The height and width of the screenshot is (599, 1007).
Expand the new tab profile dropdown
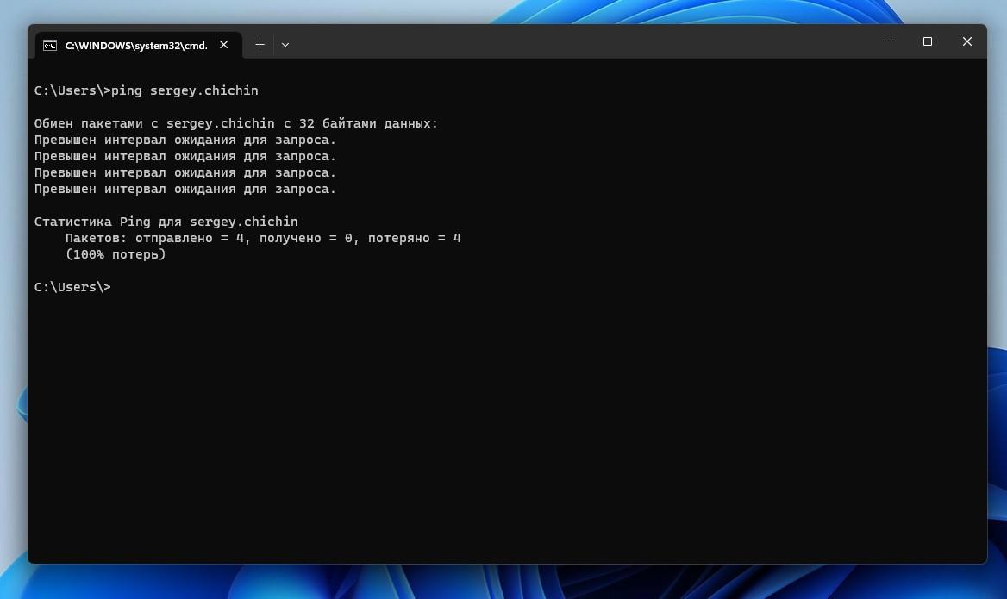tap(285, 45)
